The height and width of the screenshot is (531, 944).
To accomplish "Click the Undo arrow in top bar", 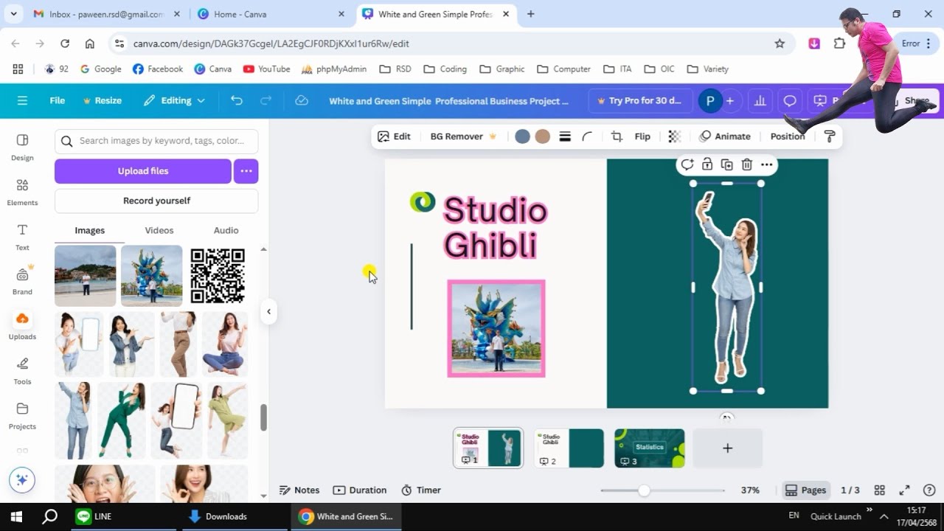I will pyautogui.click(x=236, y=100).
